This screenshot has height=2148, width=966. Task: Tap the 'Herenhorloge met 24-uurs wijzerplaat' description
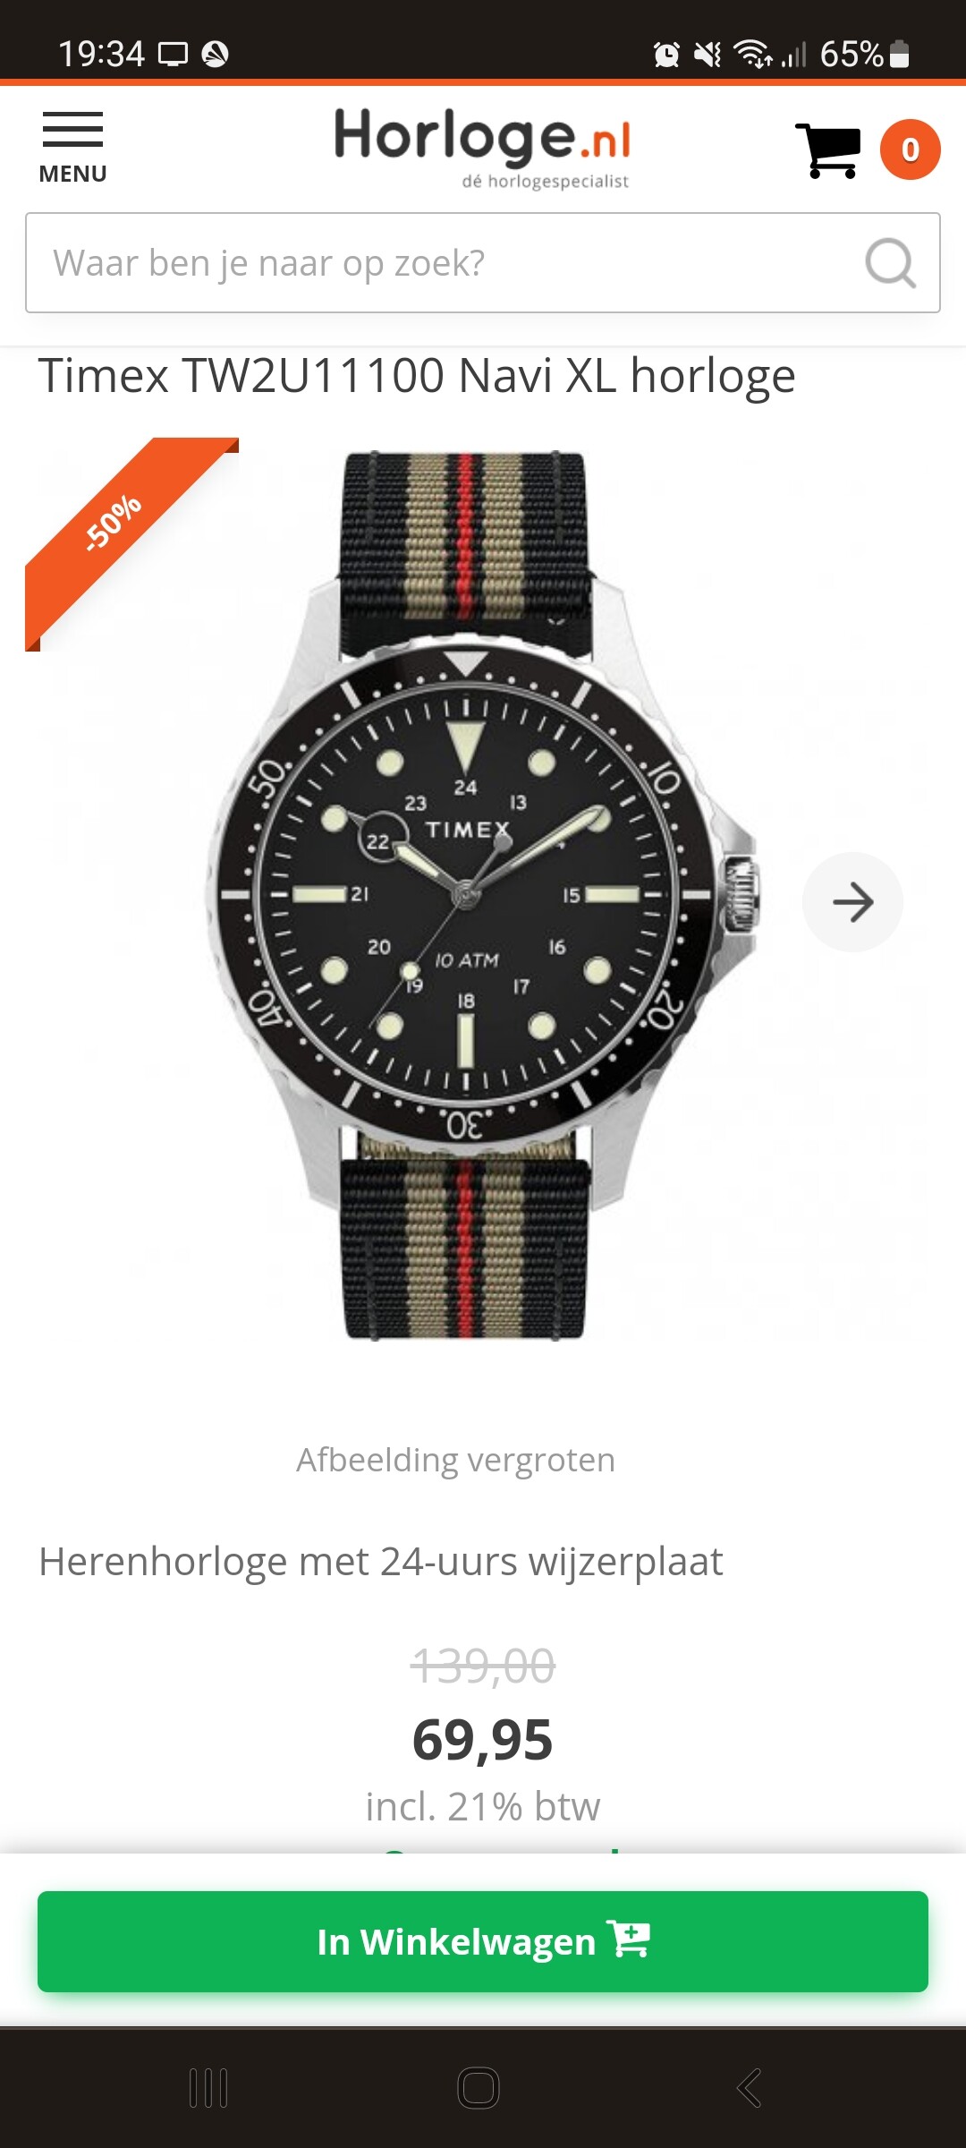381,1562
